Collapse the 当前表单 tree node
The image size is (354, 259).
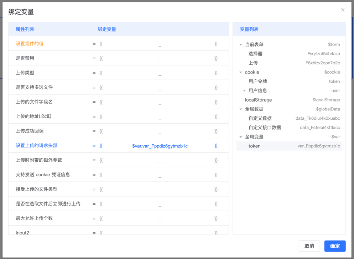click(x=241, y=45)
